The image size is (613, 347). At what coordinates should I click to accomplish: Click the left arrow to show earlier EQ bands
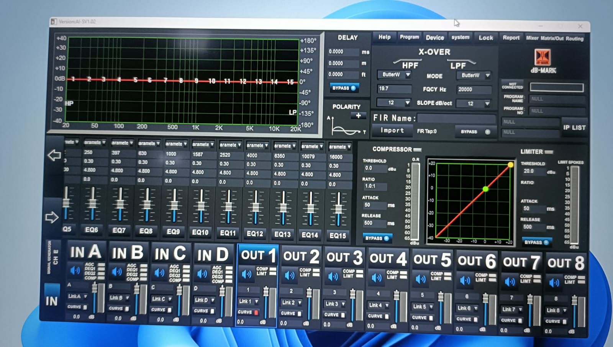pos(54,155)
